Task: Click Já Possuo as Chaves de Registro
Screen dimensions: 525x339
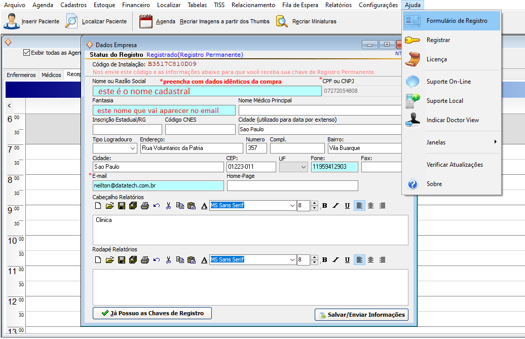Action: [x=152, y=313]
